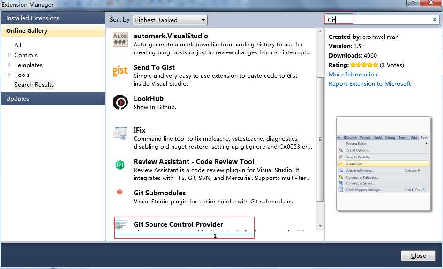
Task: Click Created by: cromwellryan text
Action: coord(363,37)
